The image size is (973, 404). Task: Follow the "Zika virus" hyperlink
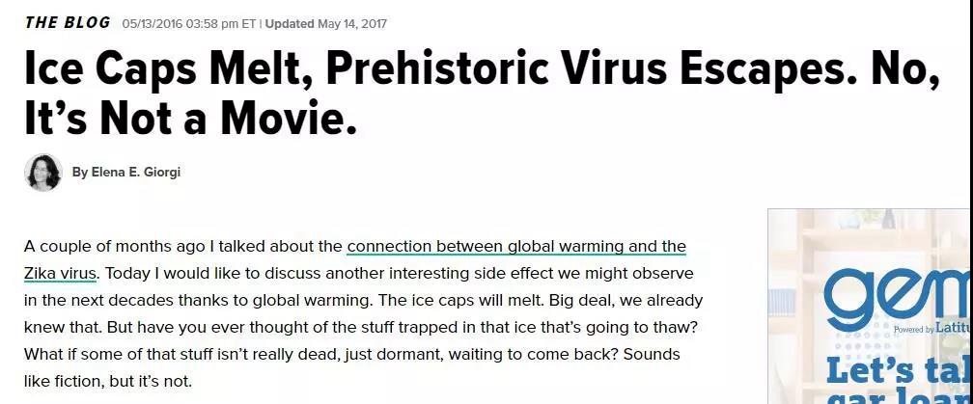60,273
